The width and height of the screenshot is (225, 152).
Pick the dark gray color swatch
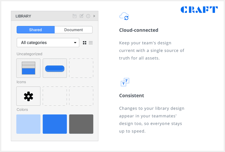81,124
